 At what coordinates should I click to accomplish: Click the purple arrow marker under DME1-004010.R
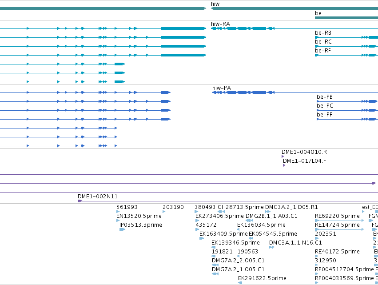[x=283, y=157]
